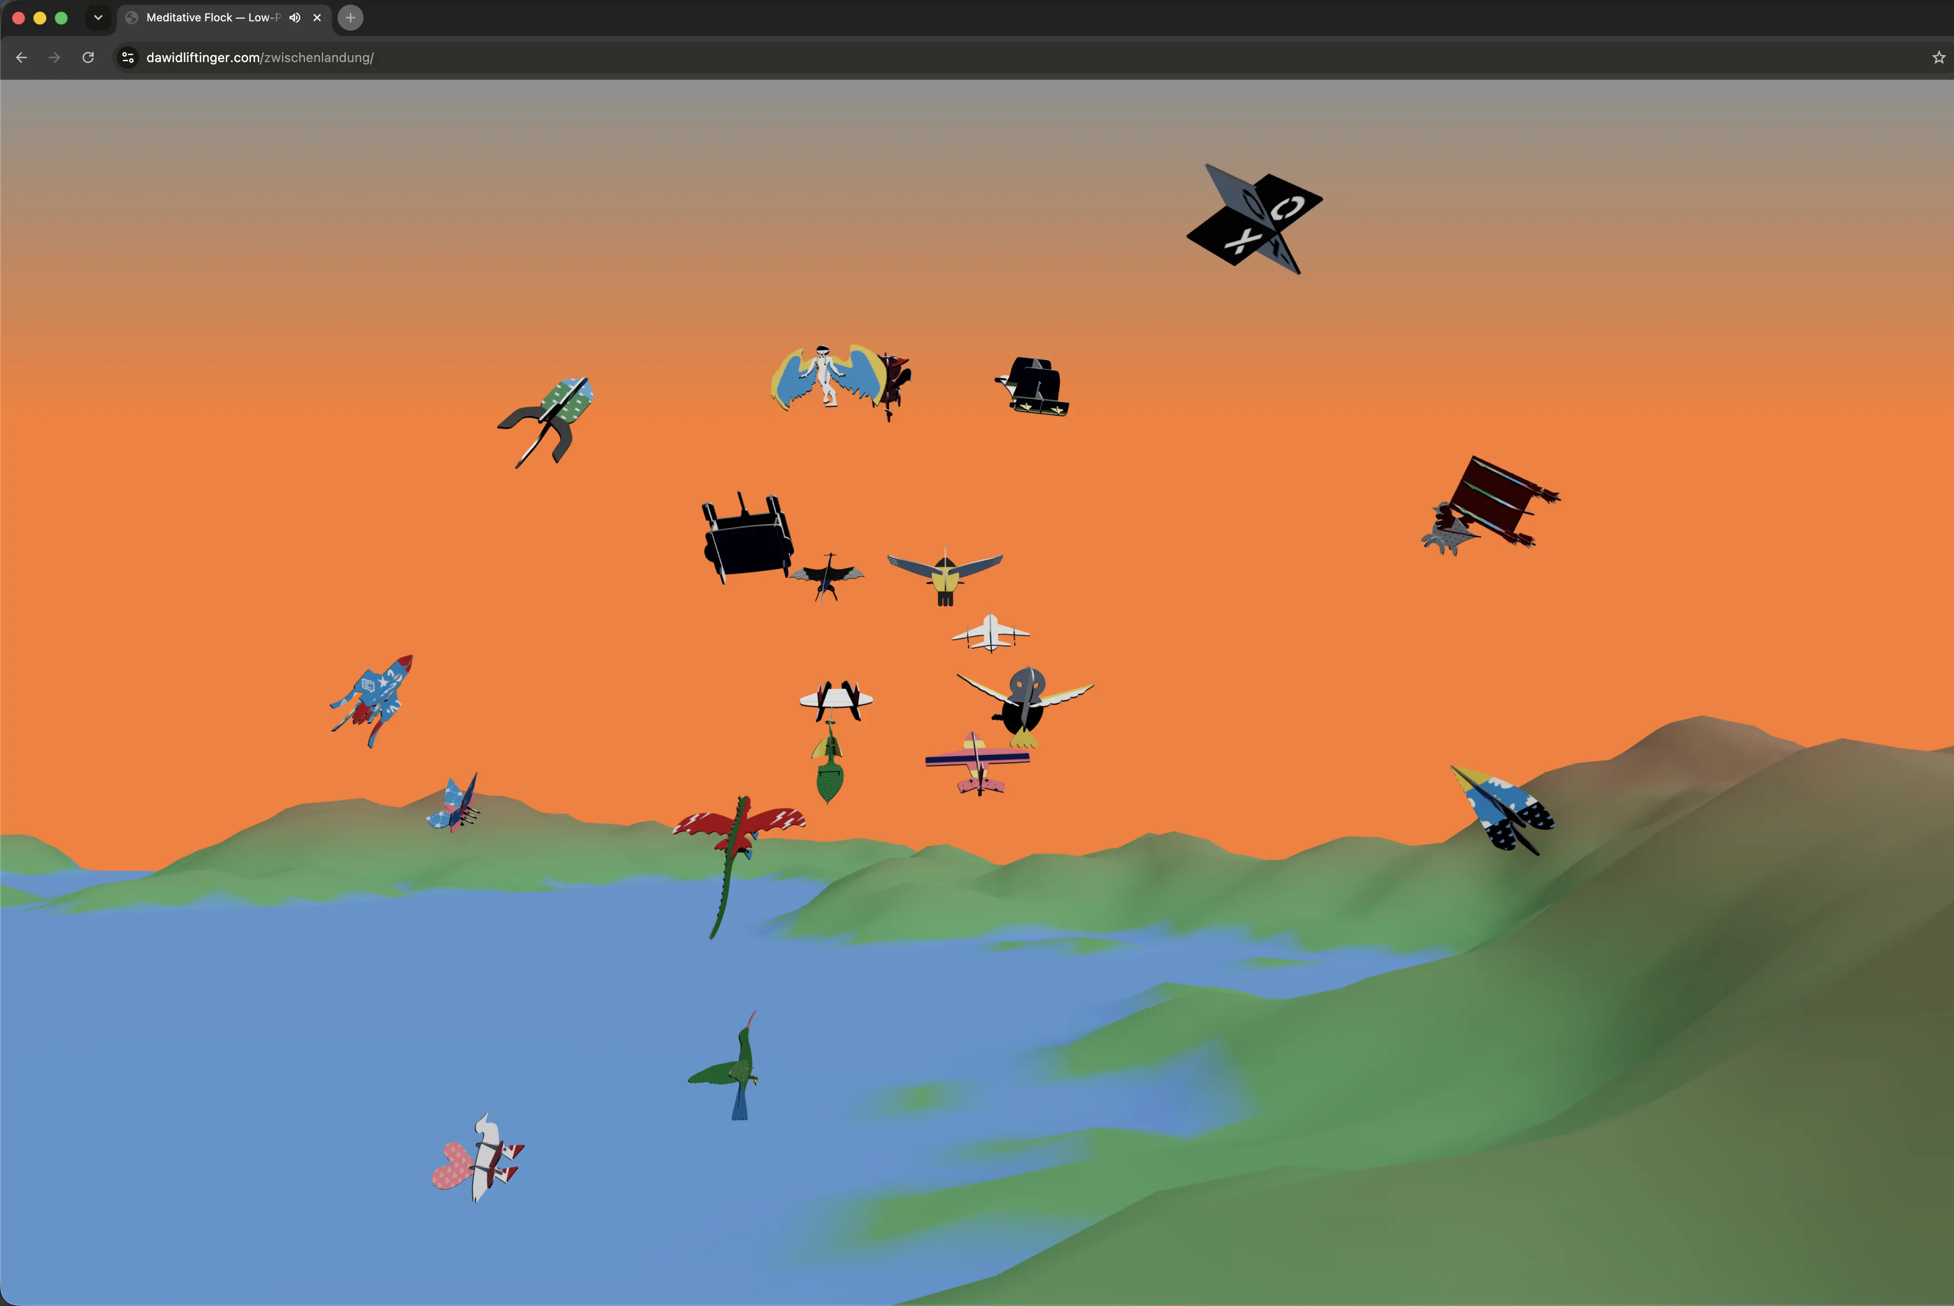Reload the Meditative Flock page
This screenshot has width=1954, height=1306.
[x=88, y=57]
